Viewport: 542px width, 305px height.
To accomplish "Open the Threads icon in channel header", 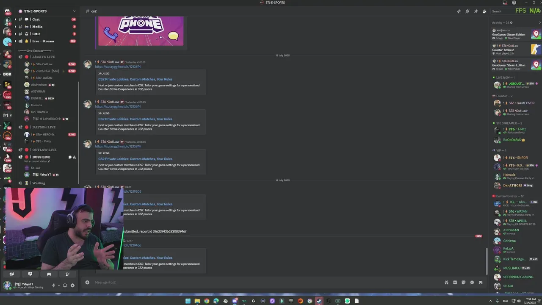I will click(x=459, y=11).
